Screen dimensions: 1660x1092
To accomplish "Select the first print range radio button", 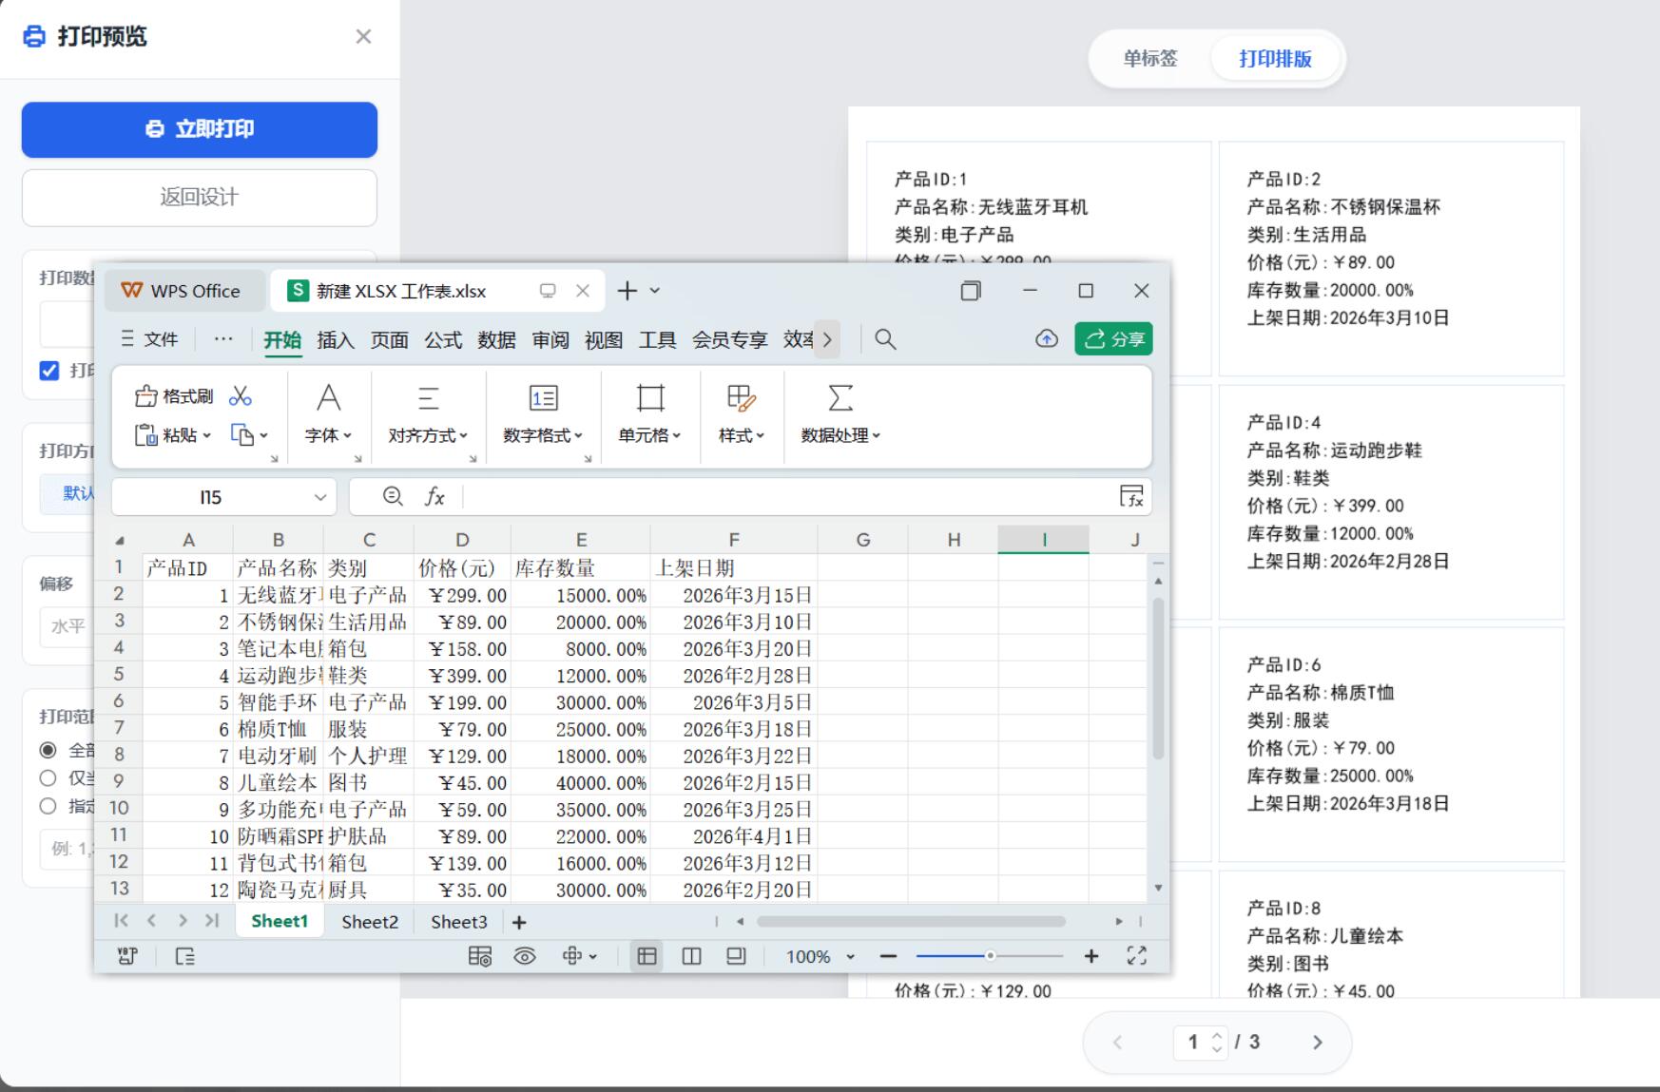I will [48, 750].
